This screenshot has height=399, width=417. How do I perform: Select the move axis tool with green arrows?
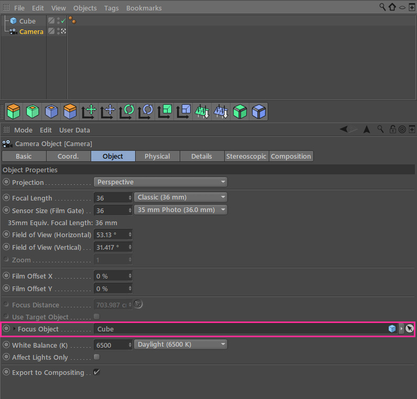pos(89,112)
